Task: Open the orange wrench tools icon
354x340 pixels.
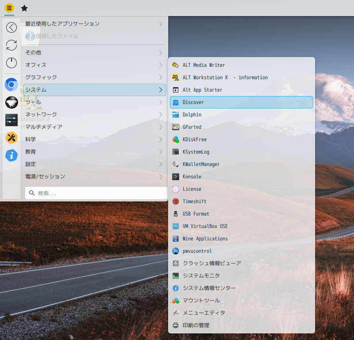Action: (x=12, y=138)
